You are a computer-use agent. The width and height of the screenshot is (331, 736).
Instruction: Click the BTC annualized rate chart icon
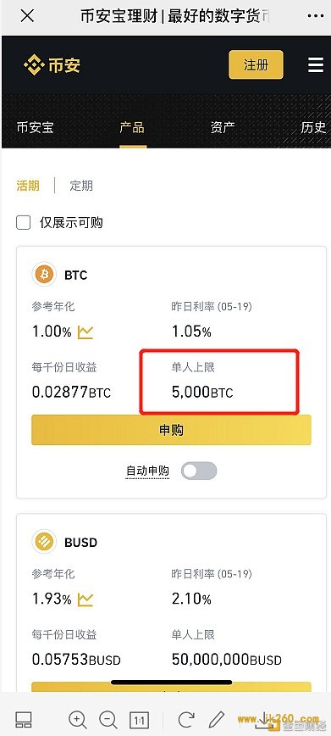pyautogui.click(x=86, y=332)
